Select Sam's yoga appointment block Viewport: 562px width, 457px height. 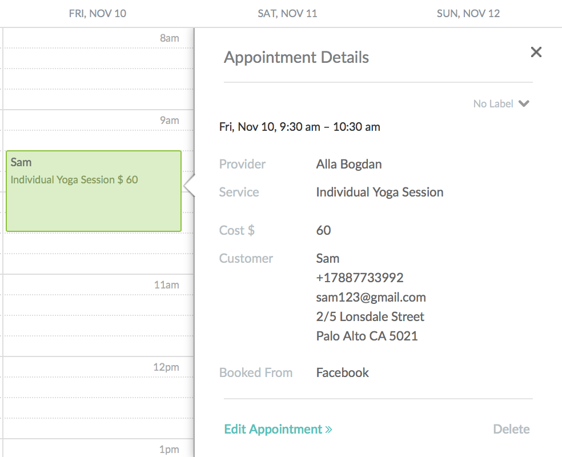(94, 191)
